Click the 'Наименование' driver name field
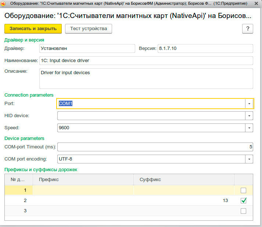Viewport: 262px width, 227px height. pos(146,60)
